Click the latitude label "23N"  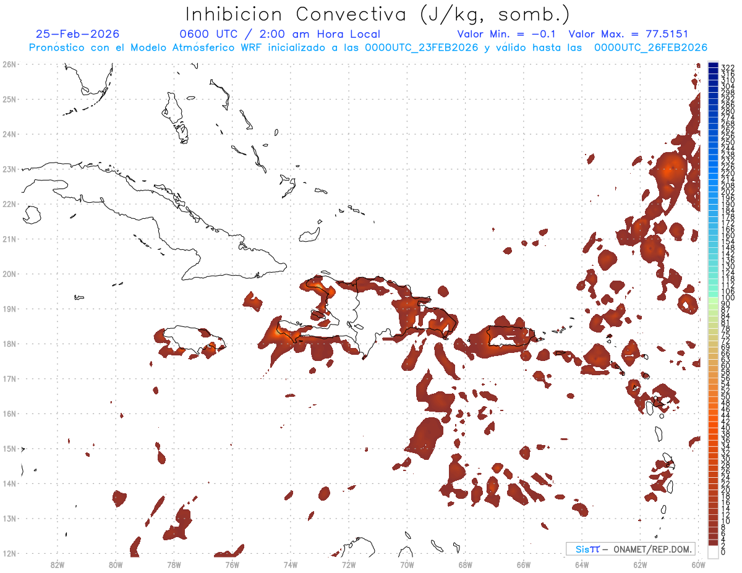[x=9, y=169]
